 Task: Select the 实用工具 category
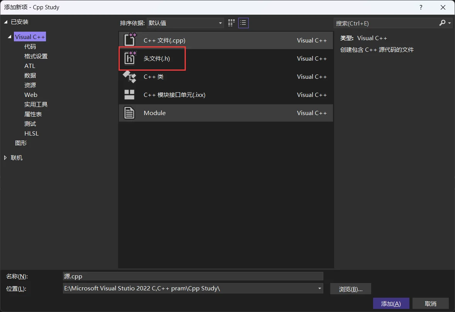click(x=36, y=104)
